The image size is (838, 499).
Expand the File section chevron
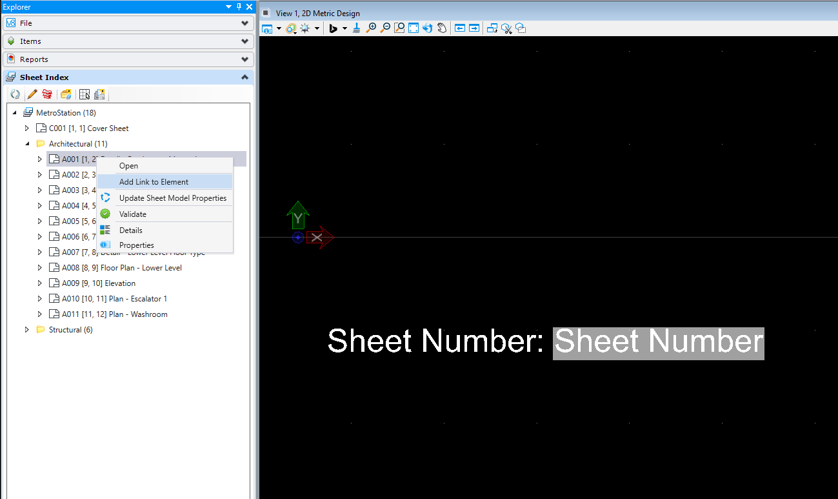(x=244, y=23)
